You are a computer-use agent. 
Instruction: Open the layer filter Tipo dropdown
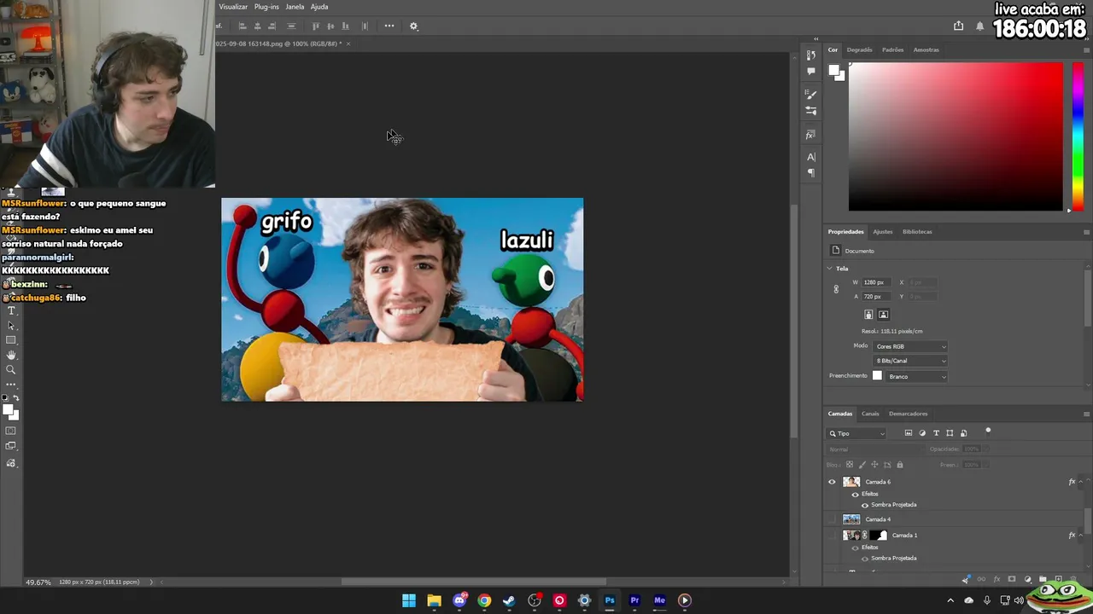coord(857,433)
